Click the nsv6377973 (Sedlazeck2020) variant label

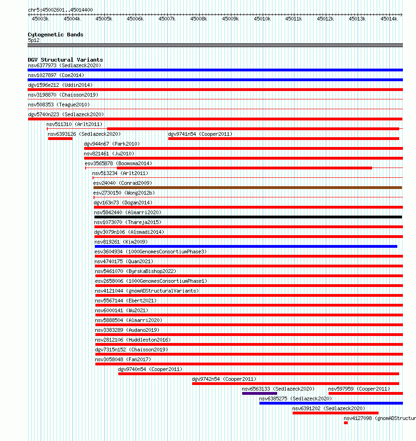tap(65, 65)
